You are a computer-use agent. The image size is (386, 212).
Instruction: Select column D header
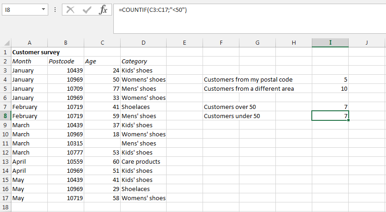[x=143, y=43]
